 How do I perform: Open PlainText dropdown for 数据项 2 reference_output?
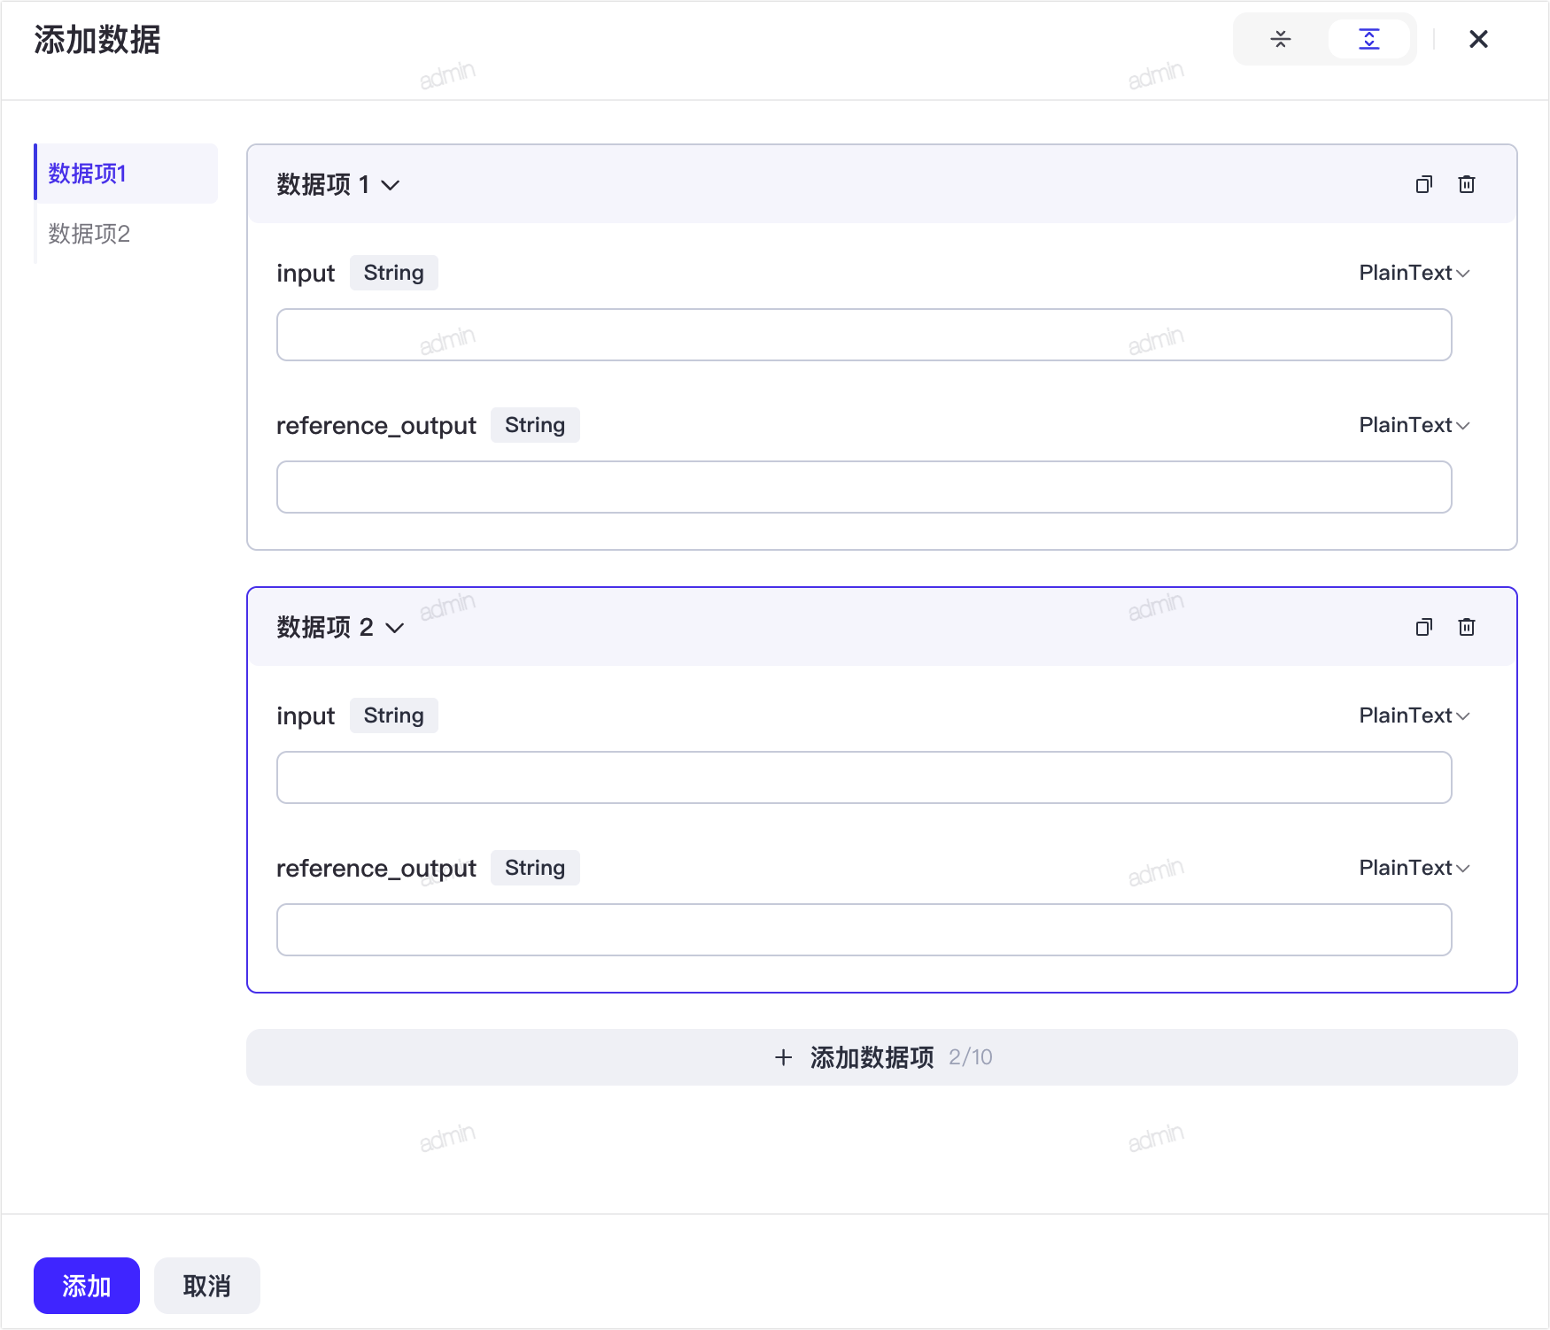tap(1414, 868)
